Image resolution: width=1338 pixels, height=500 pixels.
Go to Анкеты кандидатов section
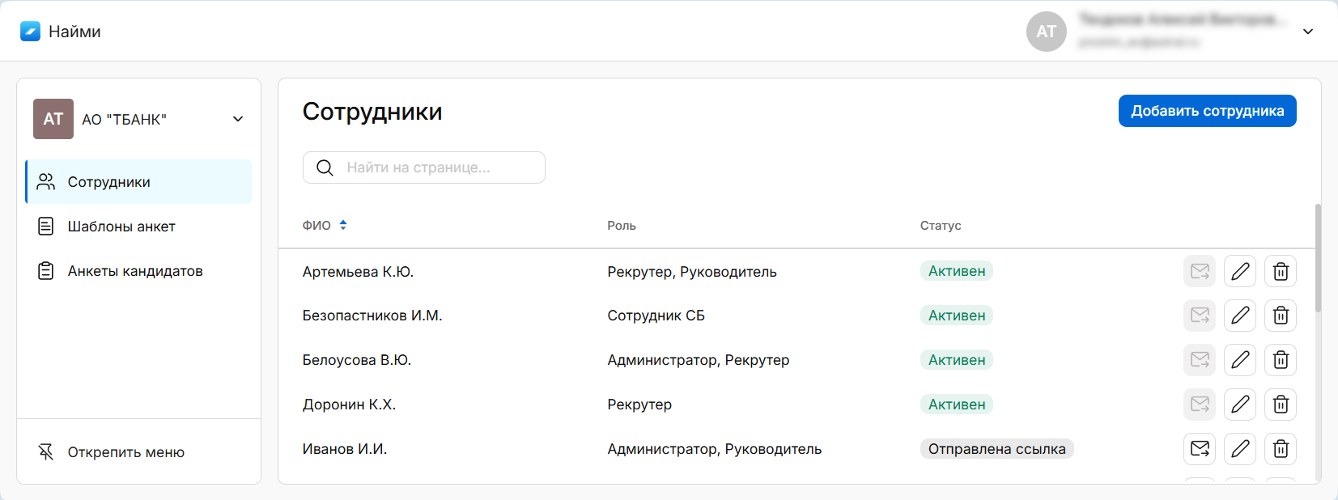(134, 271)
